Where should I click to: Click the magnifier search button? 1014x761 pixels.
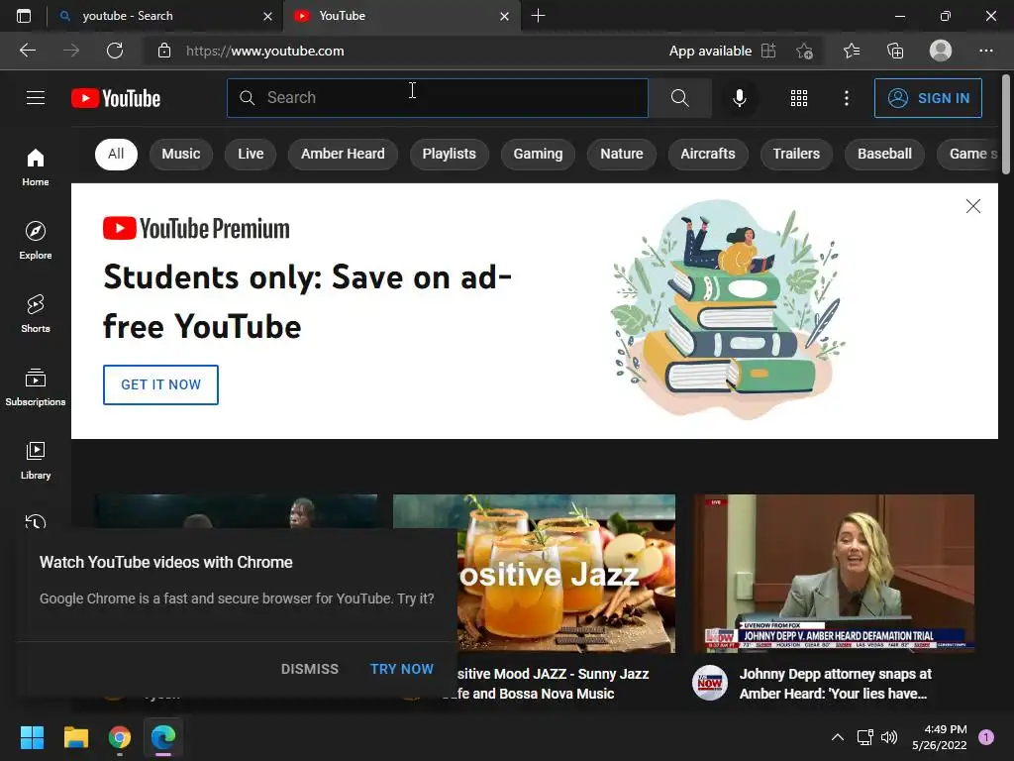click(x=679, y=98)
